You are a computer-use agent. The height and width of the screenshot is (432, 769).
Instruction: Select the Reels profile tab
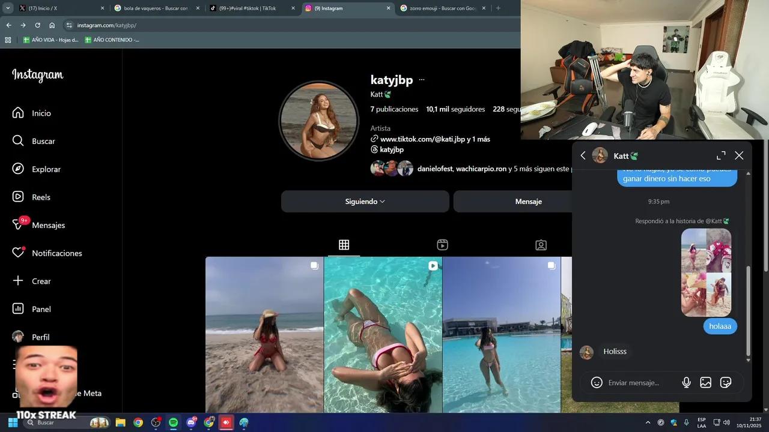click(442, 245)
